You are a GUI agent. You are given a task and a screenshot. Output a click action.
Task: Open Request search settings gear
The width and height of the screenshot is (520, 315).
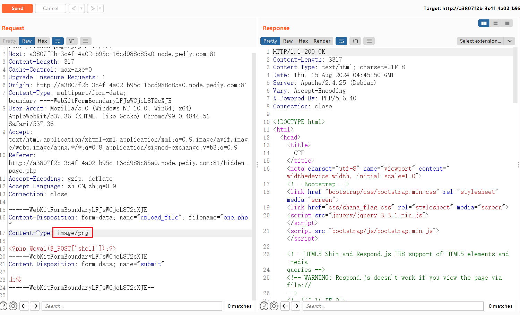13,306
